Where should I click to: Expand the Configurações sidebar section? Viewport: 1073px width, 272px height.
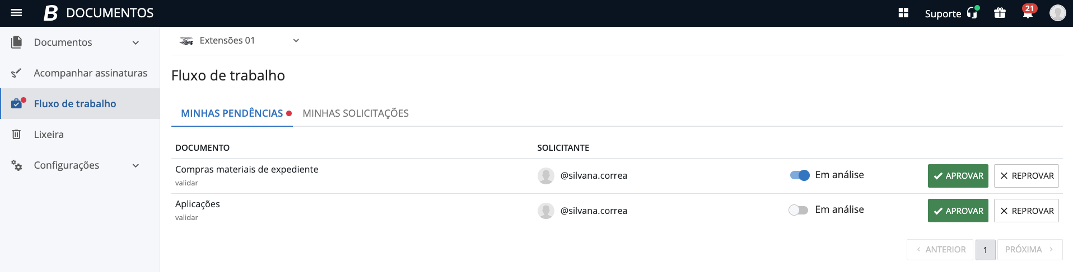coord(136,165)
